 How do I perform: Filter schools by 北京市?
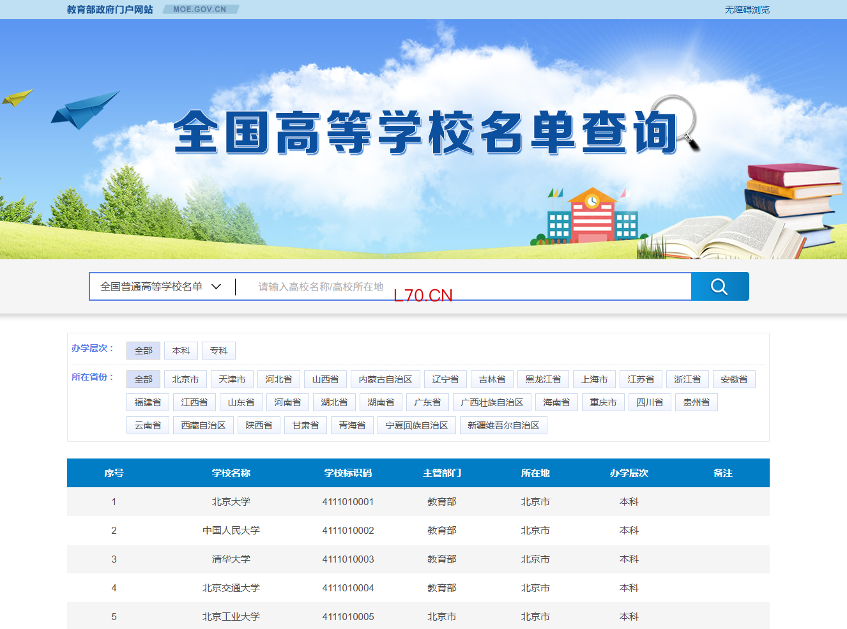click(185, 379)
